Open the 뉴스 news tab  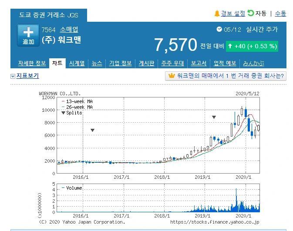97,64
